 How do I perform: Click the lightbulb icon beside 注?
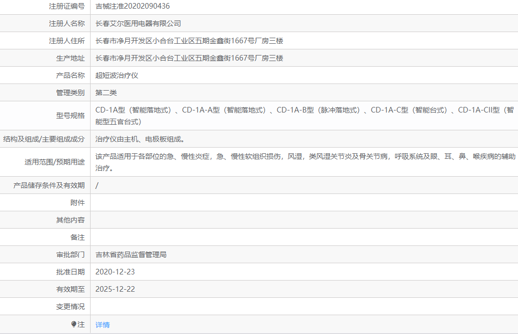pyautogui.click(x=74, y=324)
